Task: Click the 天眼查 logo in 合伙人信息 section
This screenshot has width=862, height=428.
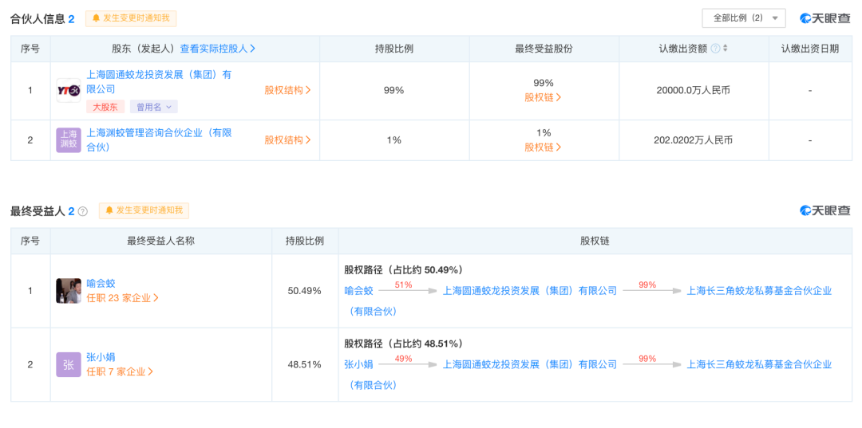Action: pos(825,18)
